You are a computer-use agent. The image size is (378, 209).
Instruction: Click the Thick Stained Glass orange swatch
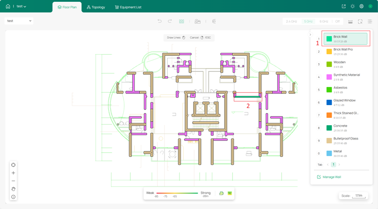329,115
